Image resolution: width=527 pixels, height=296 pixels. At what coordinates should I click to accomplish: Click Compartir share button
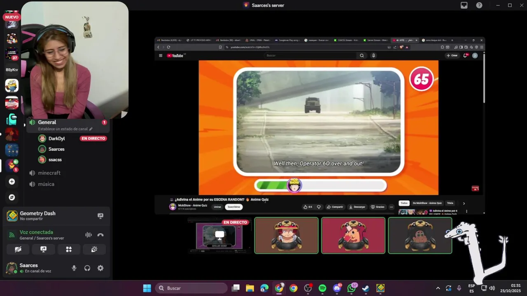pyautogui.click(x=335, y=207)
